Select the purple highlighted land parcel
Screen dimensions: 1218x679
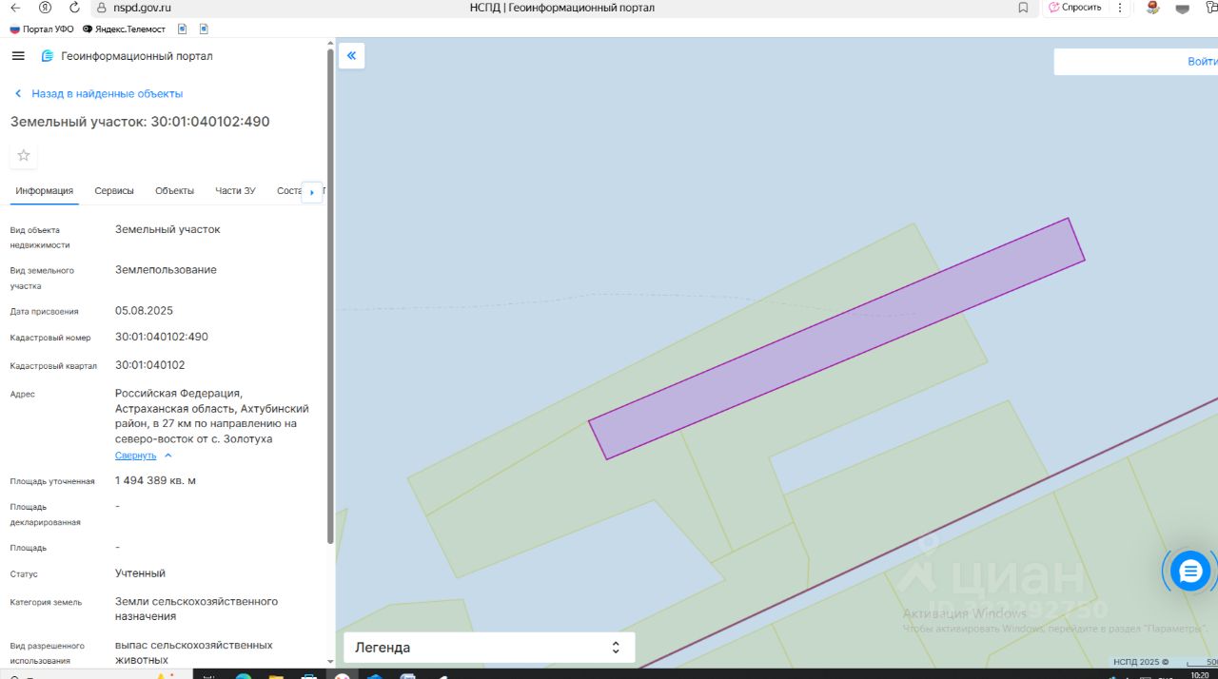(x=836, y=339)
